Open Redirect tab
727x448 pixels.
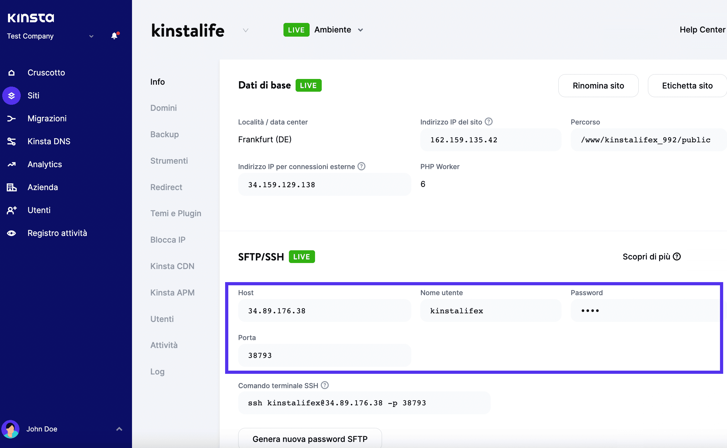(x=166, y=187)
